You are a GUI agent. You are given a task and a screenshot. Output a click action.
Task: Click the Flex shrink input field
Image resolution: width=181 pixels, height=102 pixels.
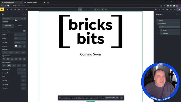coord(23,84)
